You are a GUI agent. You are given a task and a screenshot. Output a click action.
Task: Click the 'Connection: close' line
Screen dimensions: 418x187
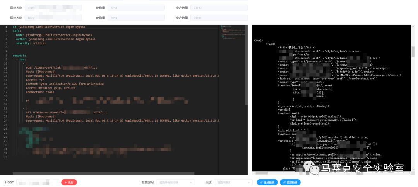pyautogui.click(x=40, y=92)
